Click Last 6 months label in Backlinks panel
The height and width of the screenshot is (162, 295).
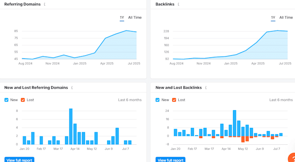tap(281, 100)
